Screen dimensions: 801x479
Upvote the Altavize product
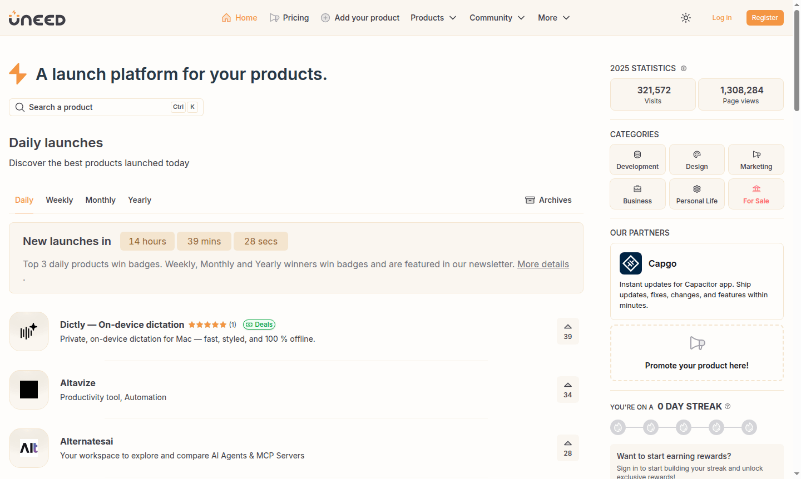click(567, 390)
